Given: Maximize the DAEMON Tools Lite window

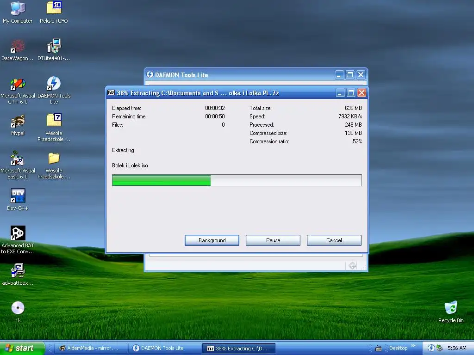Looking at the screenshot, I should [x=350, y=74].
